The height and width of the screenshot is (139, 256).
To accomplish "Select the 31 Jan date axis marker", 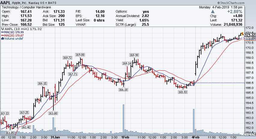I will coord(55,137).
